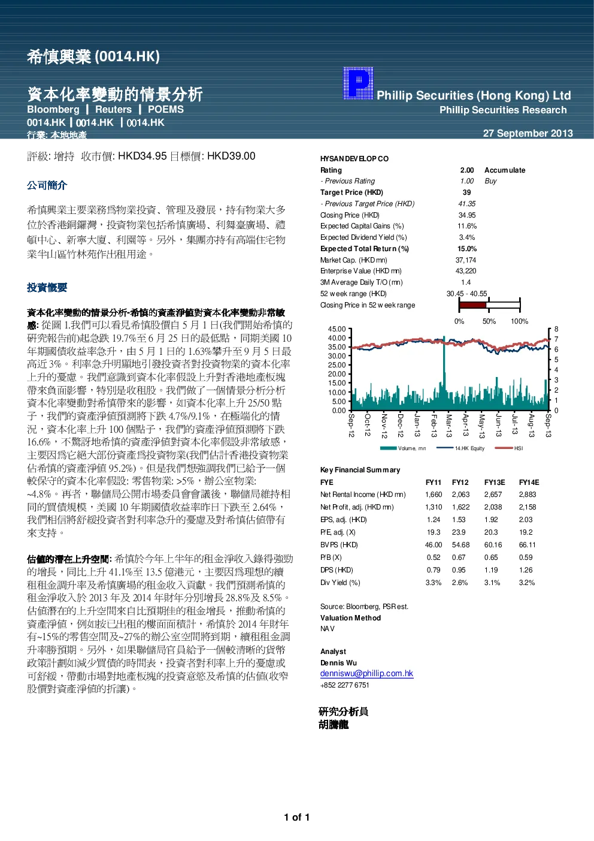The image size is (594, 841).
Task: Click Div Yield FY12 value 2.6%
Action: pyautogui.click(x=460, y=583)
